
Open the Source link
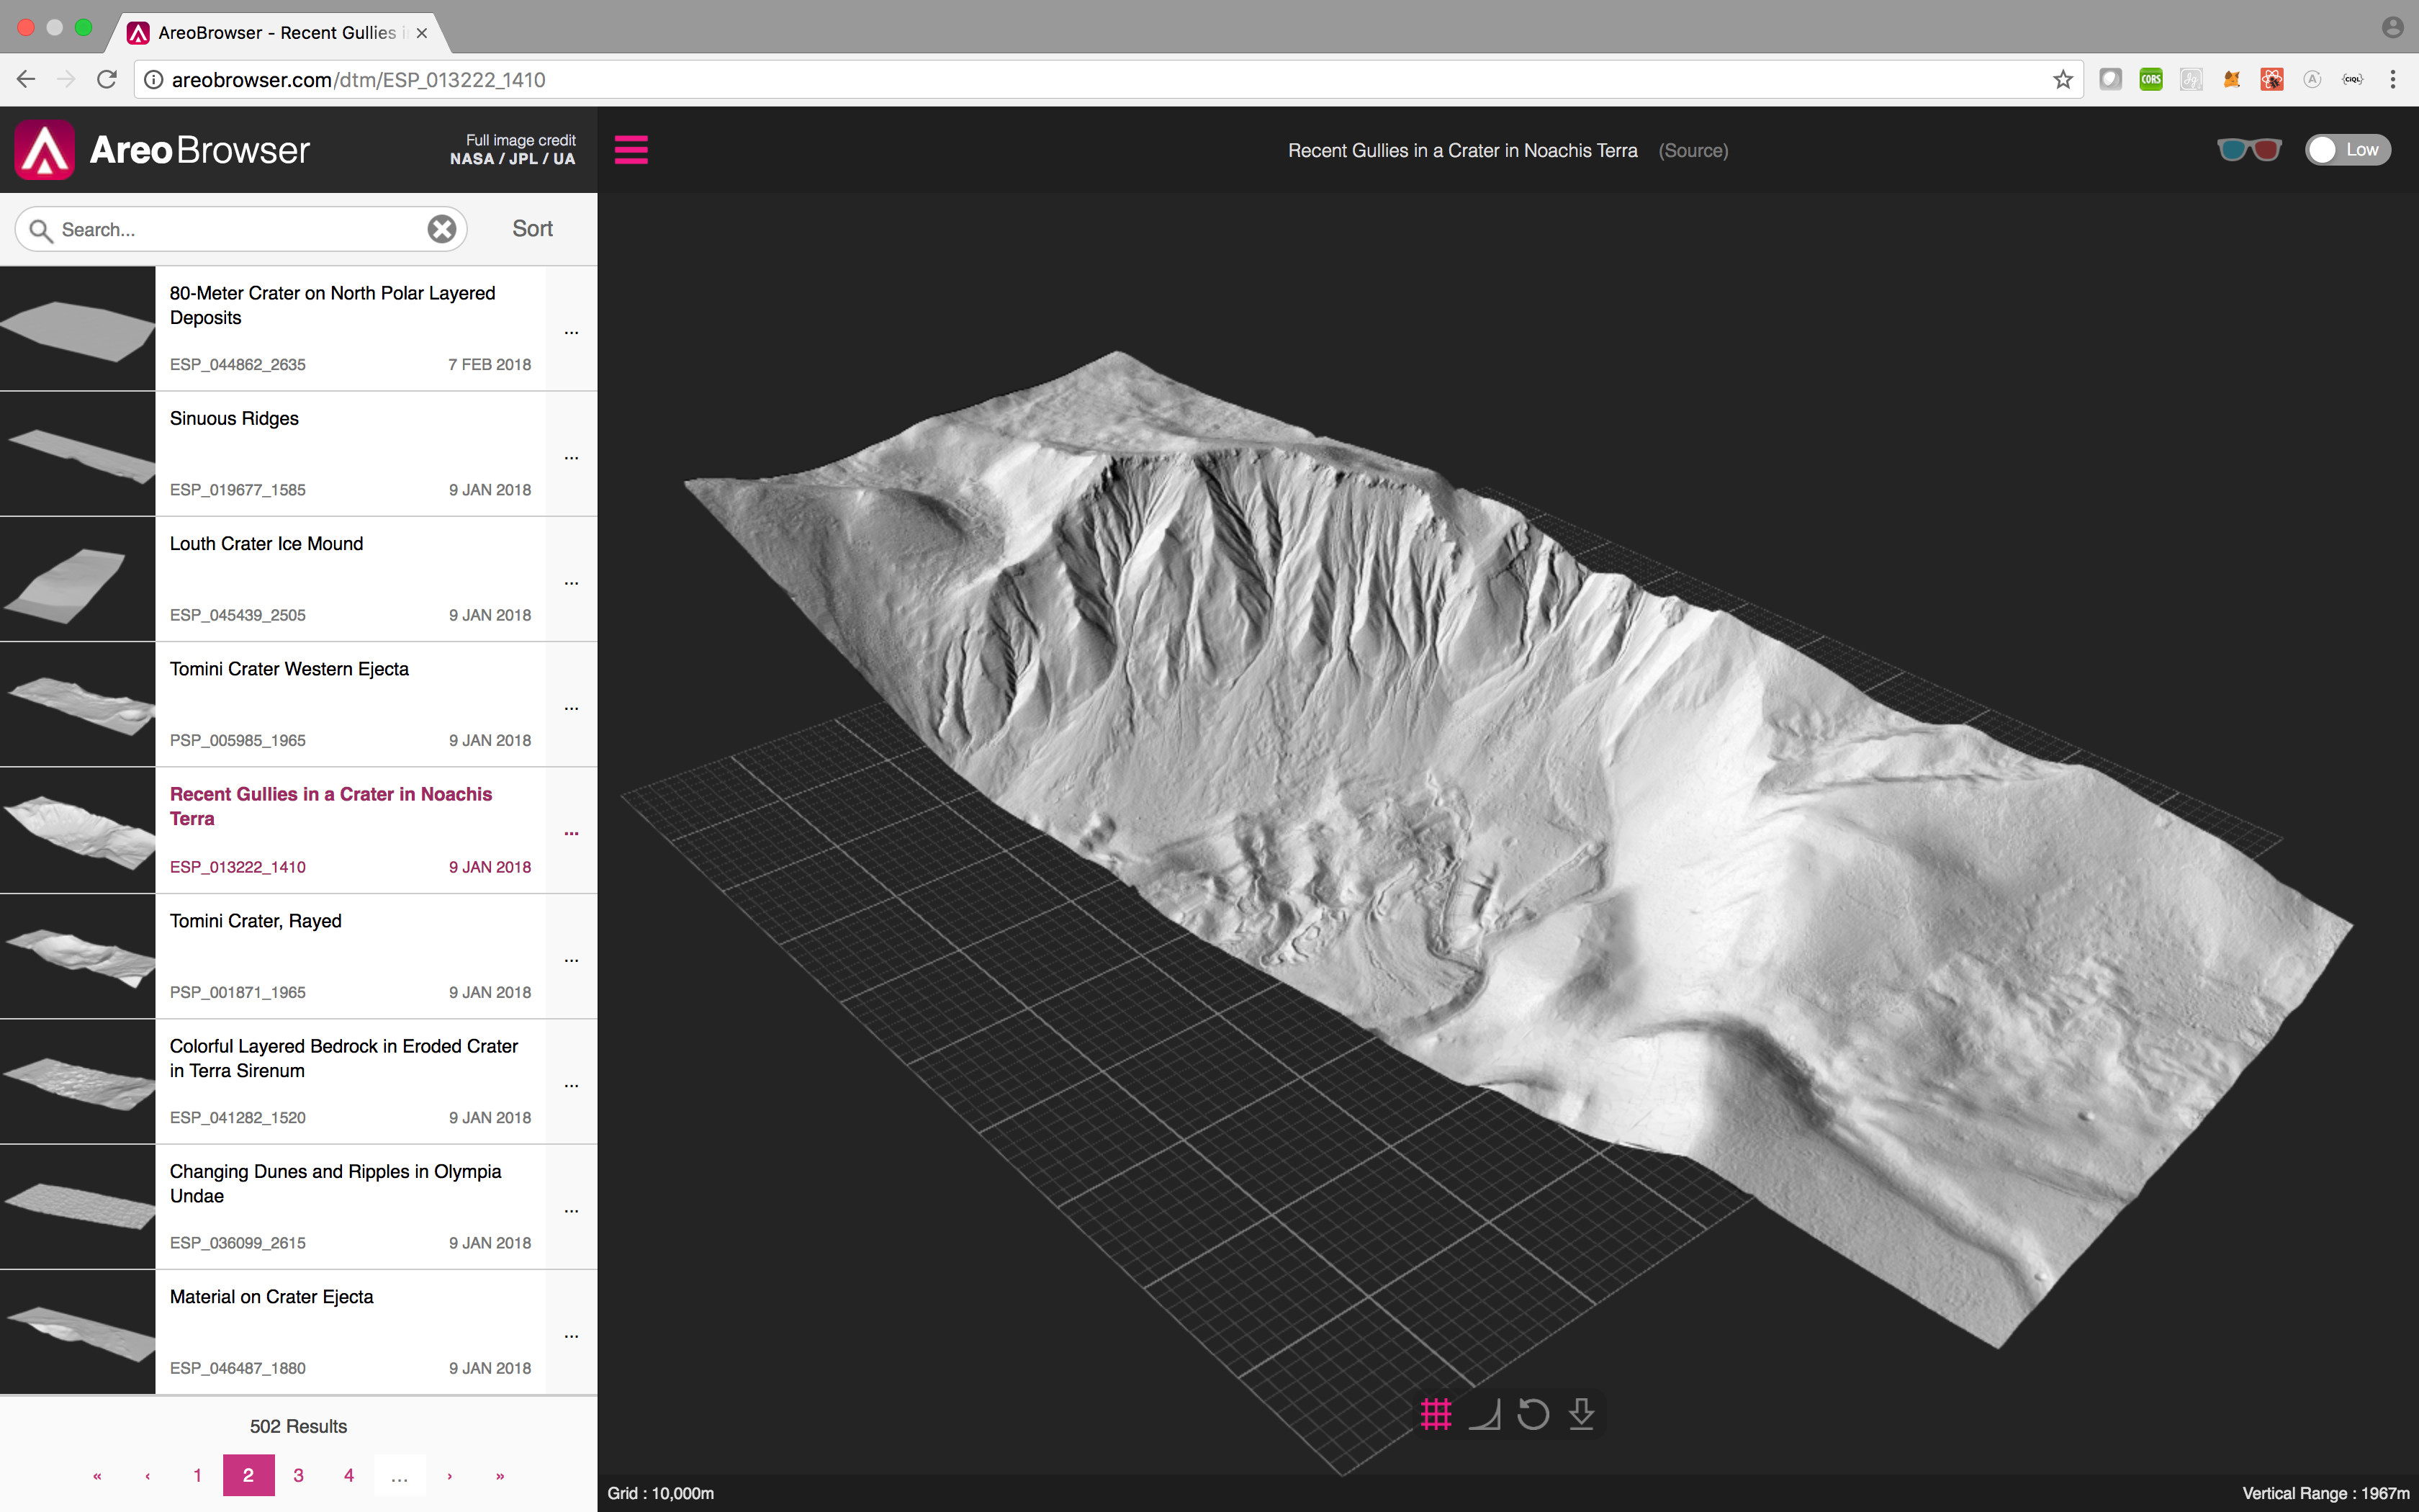pyautogui.click(x=1693, y=151)
